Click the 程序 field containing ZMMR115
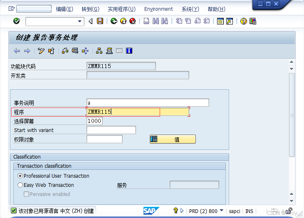Image resolution: width=304 pixels, height=218 pixels. pos(138,112)
